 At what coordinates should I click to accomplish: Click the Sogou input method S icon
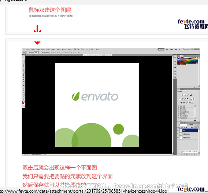click(182, 152)
